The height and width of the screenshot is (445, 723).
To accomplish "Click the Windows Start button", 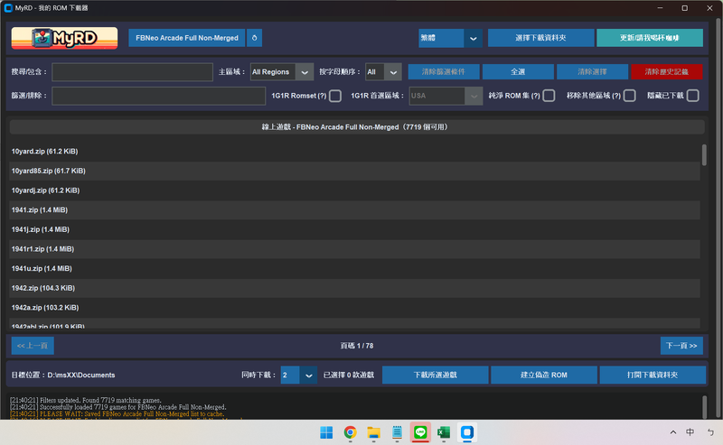I will (x=326, y=432).
